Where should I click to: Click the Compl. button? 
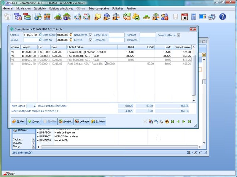34,121
